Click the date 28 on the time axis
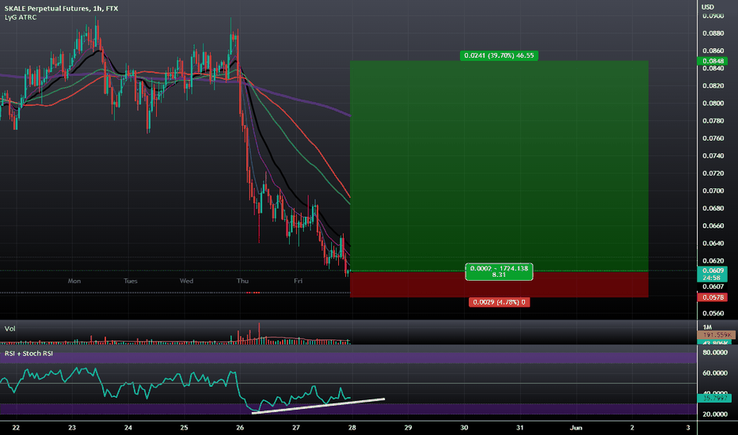 (x=352, y=427)
